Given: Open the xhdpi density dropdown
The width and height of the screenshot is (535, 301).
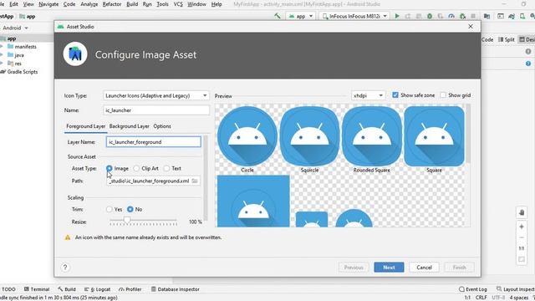Looking at the screenshot, I should 368,95.
